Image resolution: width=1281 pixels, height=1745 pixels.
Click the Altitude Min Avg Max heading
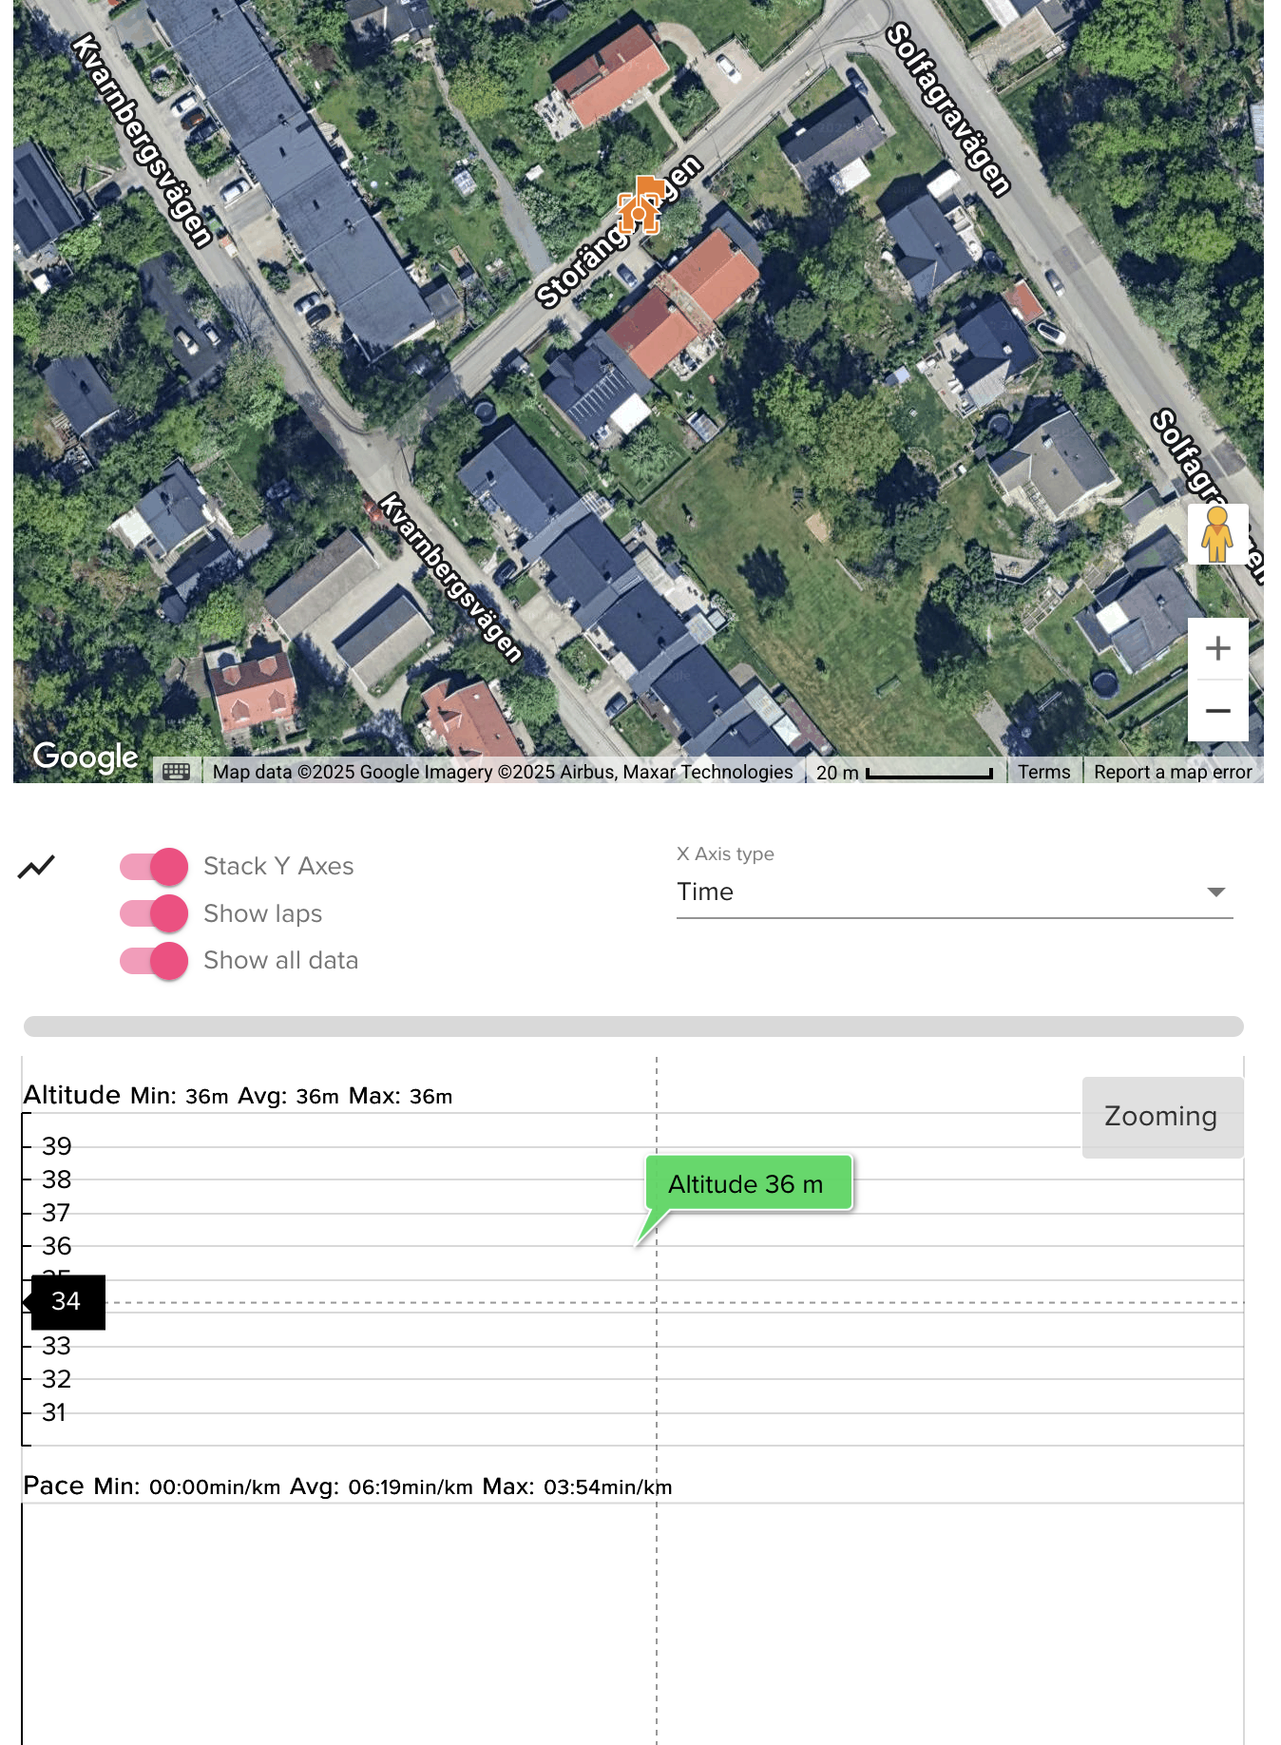(238, 1095)
